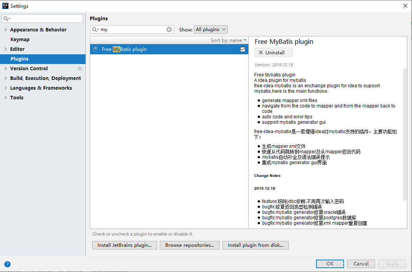Click the copy icon beside Version Control
The image size is (412, 272).
coord(80,68)
